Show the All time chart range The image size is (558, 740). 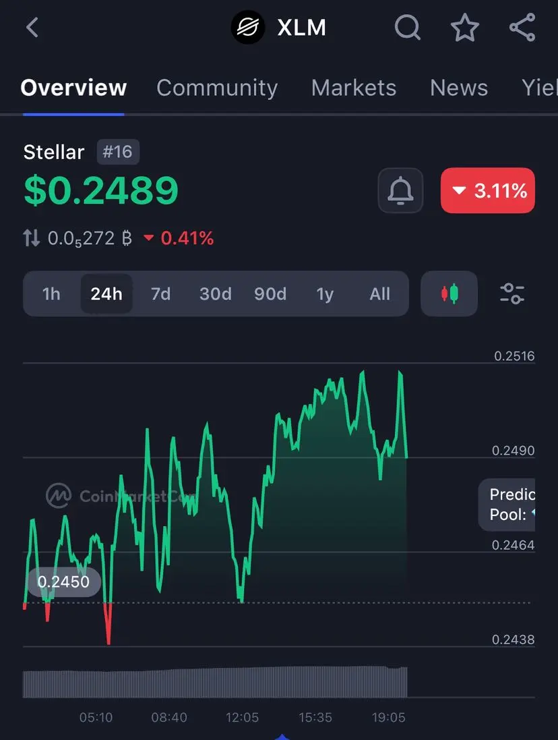click(379, 294)
